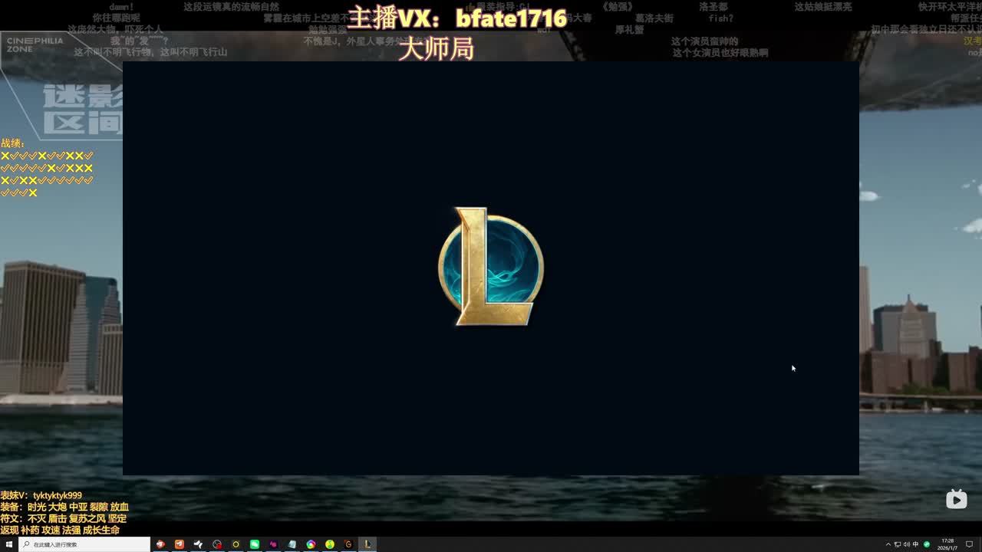Open the network status tray icon
This screenshot has width=982, height=552.
coord(898,544)
